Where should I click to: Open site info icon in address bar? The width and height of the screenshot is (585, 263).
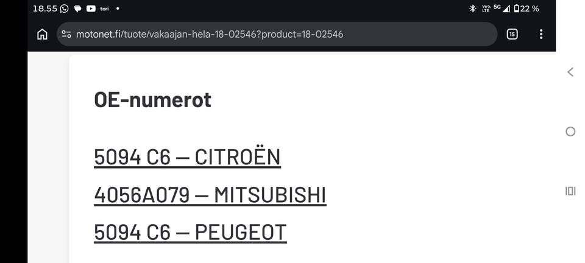[66, 34]
